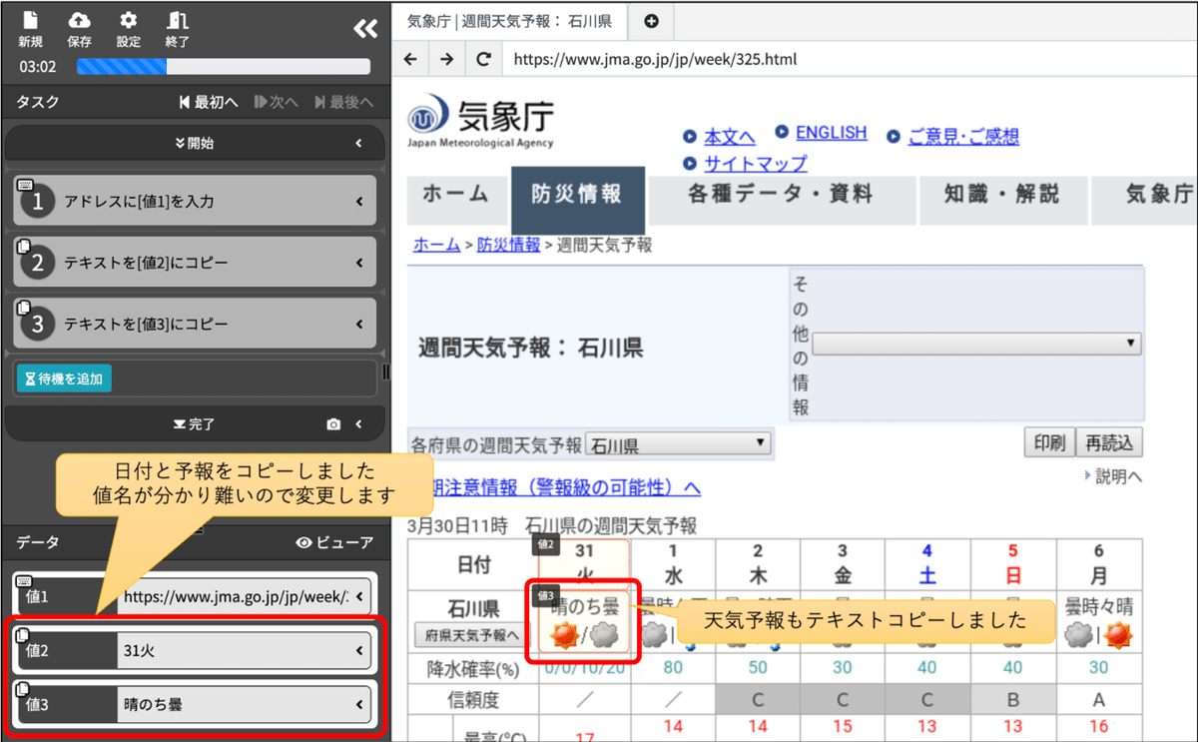This screenshot has height=742, width=1198.
Task: Click the browser back arrow
Action: tap(410, 59)
